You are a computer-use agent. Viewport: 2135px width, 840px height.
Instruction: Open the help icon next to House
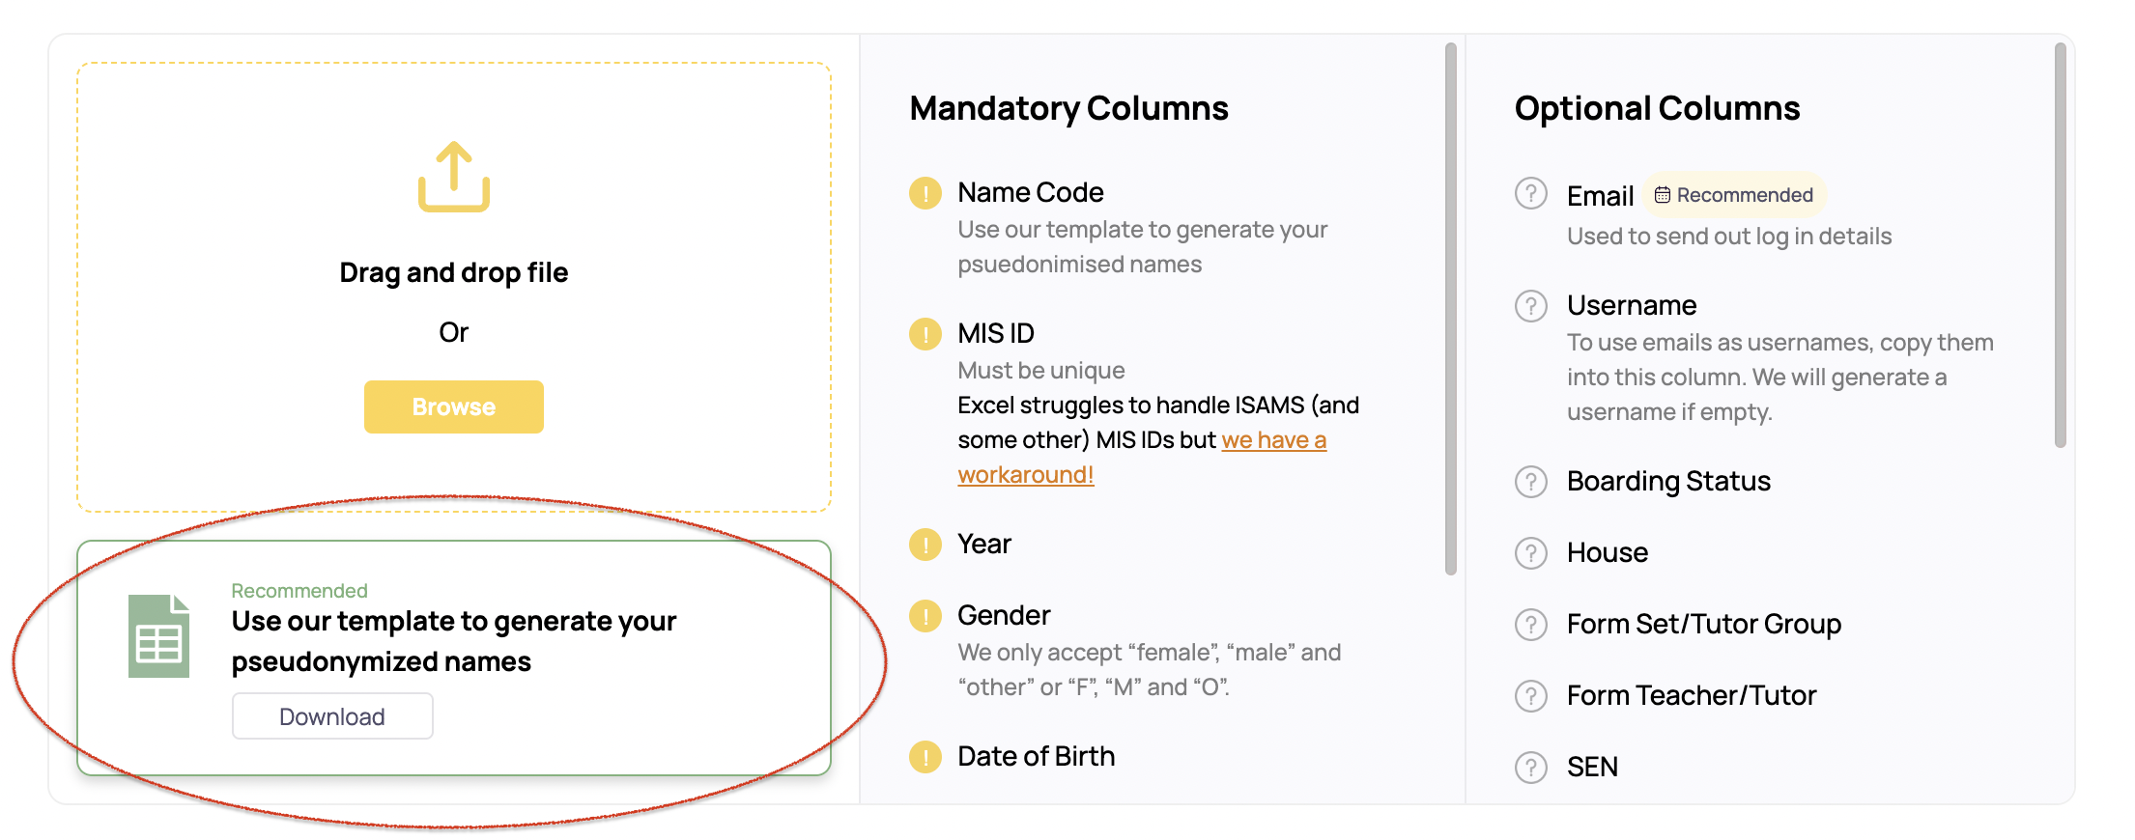(1530, 553)
